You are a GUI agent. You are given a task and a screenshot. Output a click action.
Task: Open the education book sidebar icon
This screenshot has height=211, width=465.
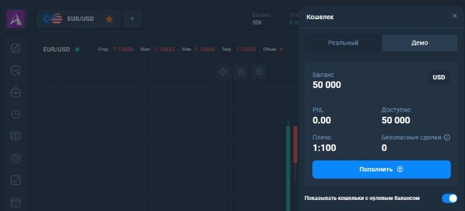(16, 136)
